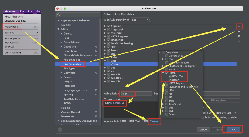Screen dimensions: 249x137
Task: Click project-level icon beside Code Style
Action: click(x=96, y=47)
